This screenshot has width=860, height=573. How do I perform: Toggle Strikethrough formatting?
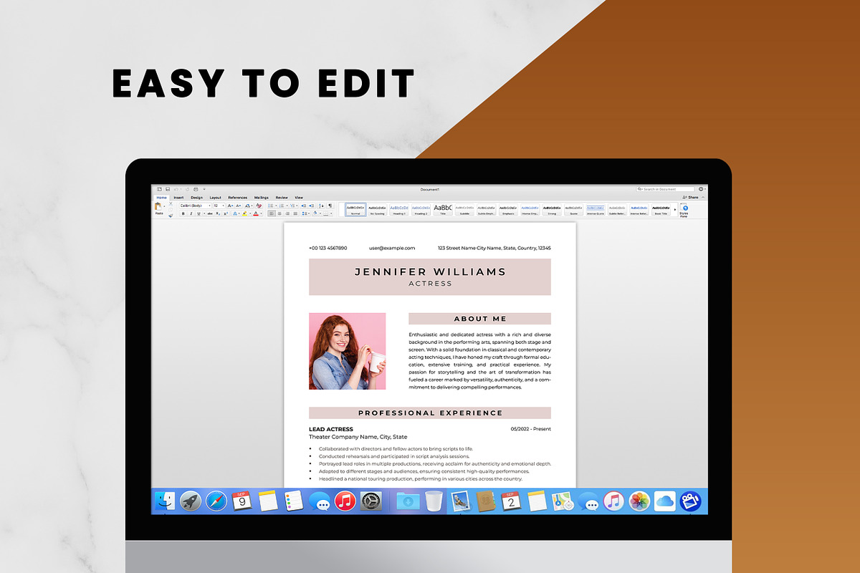(x=210, y=213)
